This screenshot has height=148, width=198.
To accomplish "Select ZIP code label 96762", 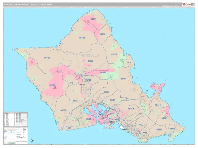I will pyautogui.click(x=102, y=34).
